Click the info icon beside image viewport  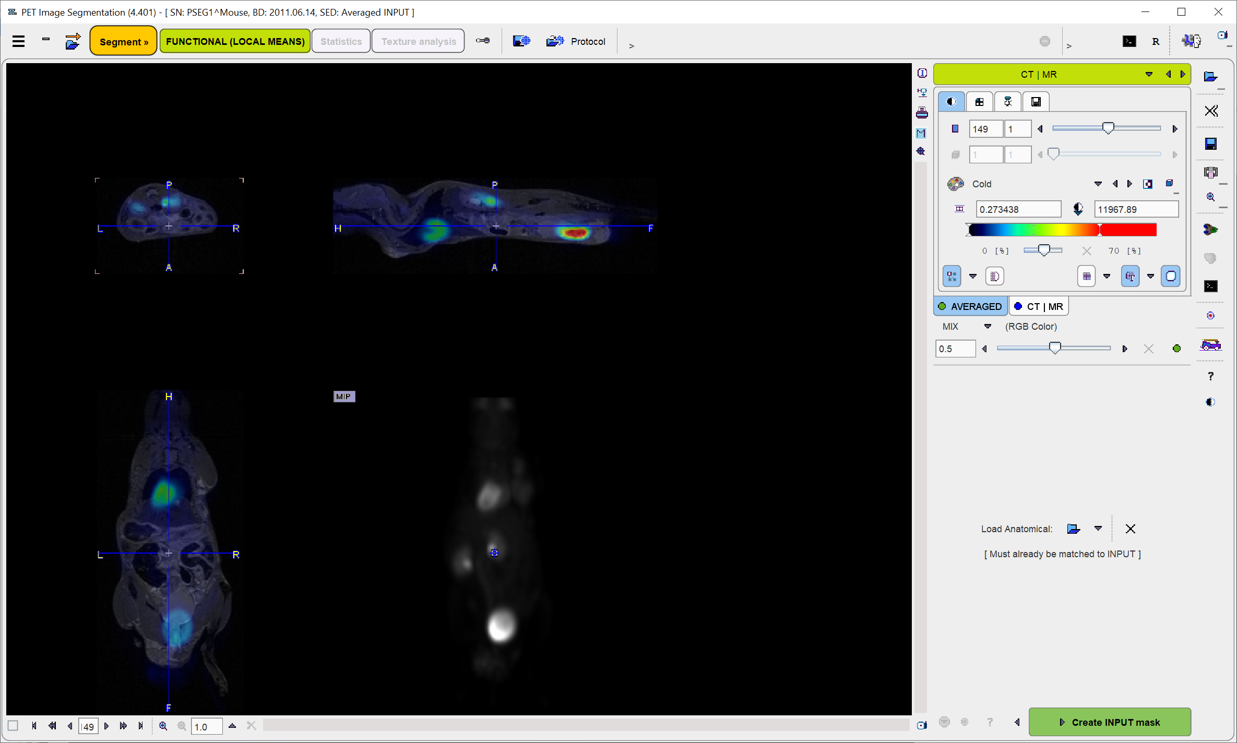coord(922,73)
